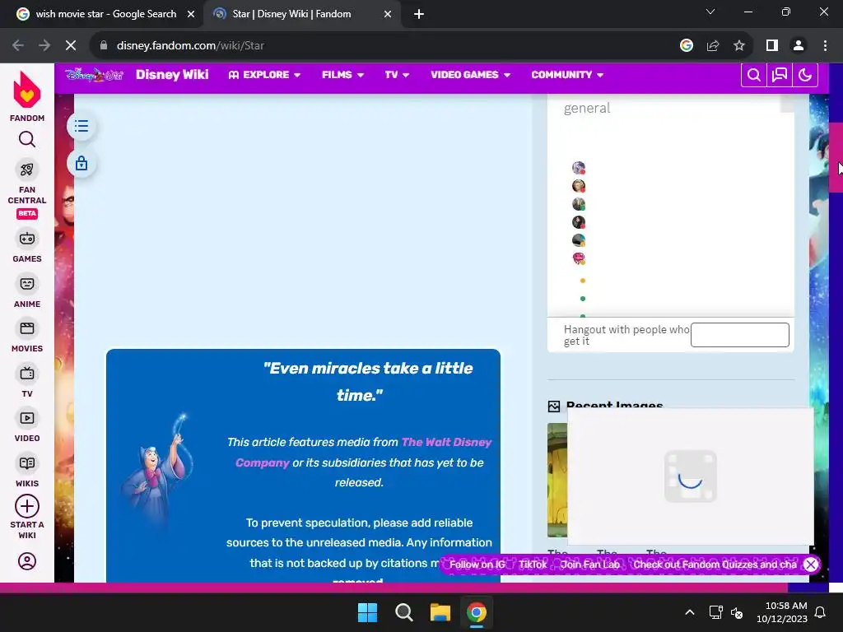Screen dimensions: 843x632
Task: Open the taskbar clock and date
Action: point(782,612)
